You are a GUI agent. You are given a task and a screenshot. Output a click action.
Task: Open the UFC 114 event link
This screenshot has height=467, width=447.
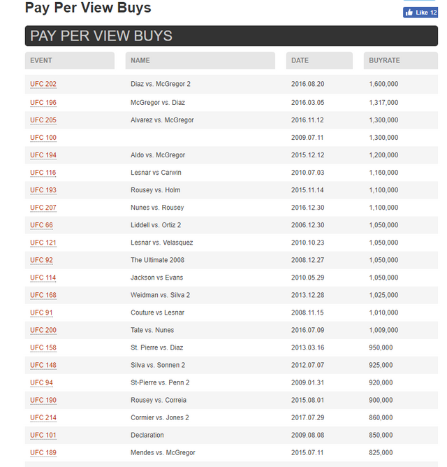click(x=43, y=278)
